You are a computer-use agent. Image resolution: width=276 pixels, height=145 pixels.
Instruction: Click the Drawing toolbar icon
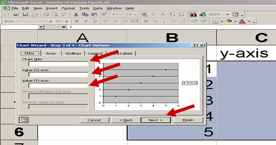click(x=202, y=15)
